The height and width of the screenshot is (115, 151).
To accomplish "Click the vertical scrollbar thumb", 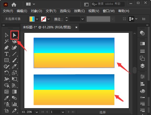I will 135,70.
